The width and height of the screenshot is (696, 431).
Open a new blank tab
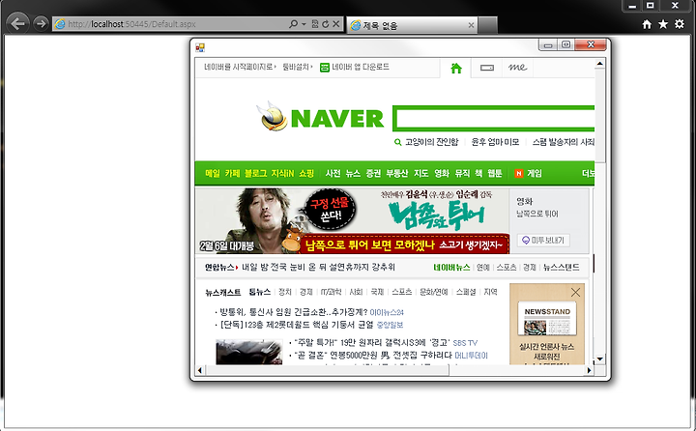(488, 25)
